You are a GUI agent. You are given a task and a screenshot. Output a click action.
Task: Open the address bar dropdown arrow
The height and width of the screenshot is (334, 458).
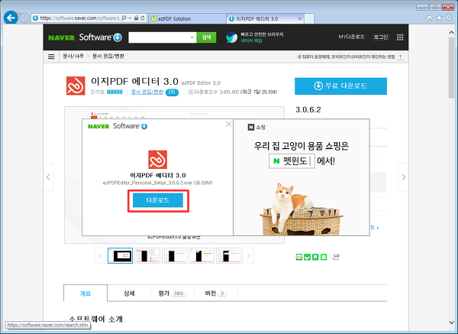pos(130,18)
